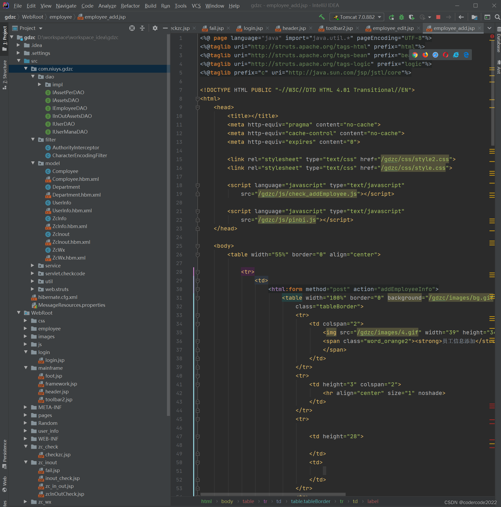Screen dimensions: 501x507
Task: Collapse the src folder
Action: 19,61
